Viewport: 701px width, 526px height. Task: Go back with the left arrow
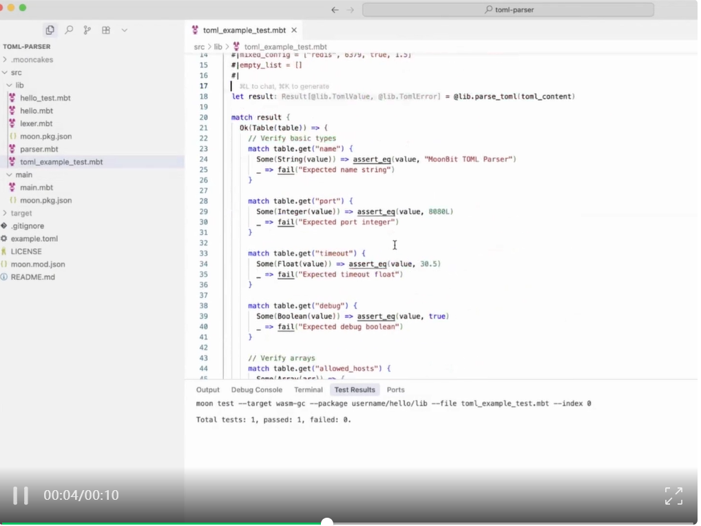(x=335, y=10)
